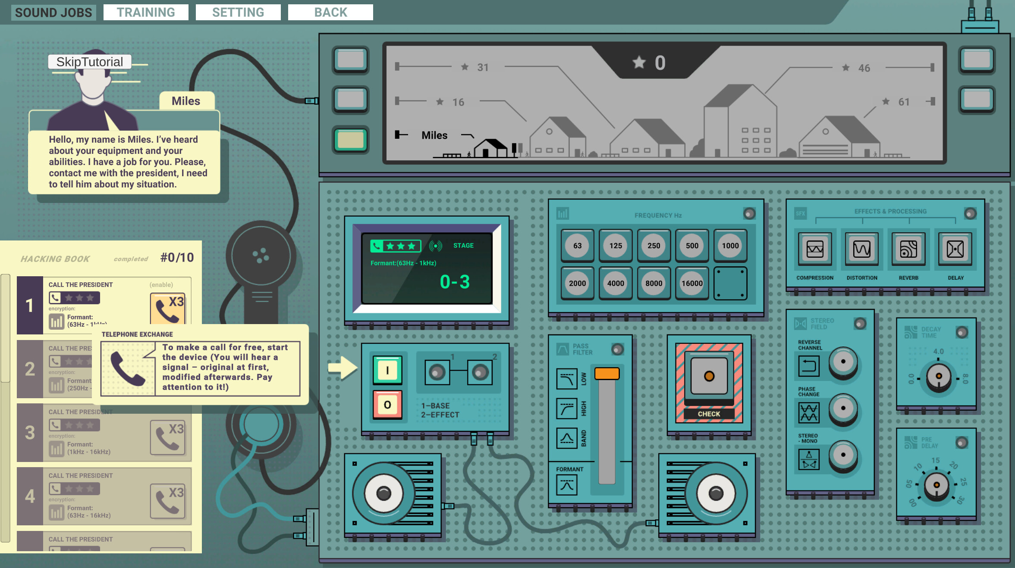Choose the Low pass filter icon
Image resolution: width=1015 pixels, height=568 pixels.
tap(567, 379)
